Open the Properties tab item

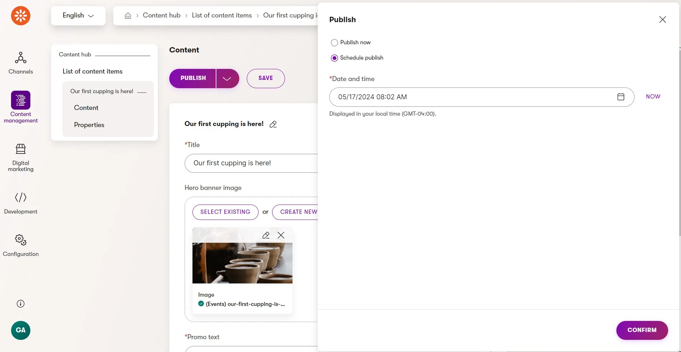pyautogui.click(x=89, y=125)
